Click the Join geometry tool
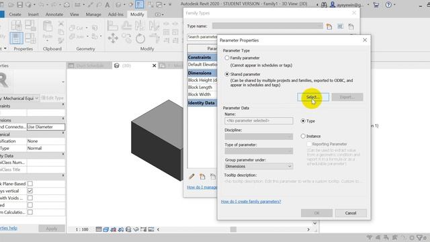 [x=77, y=36]
